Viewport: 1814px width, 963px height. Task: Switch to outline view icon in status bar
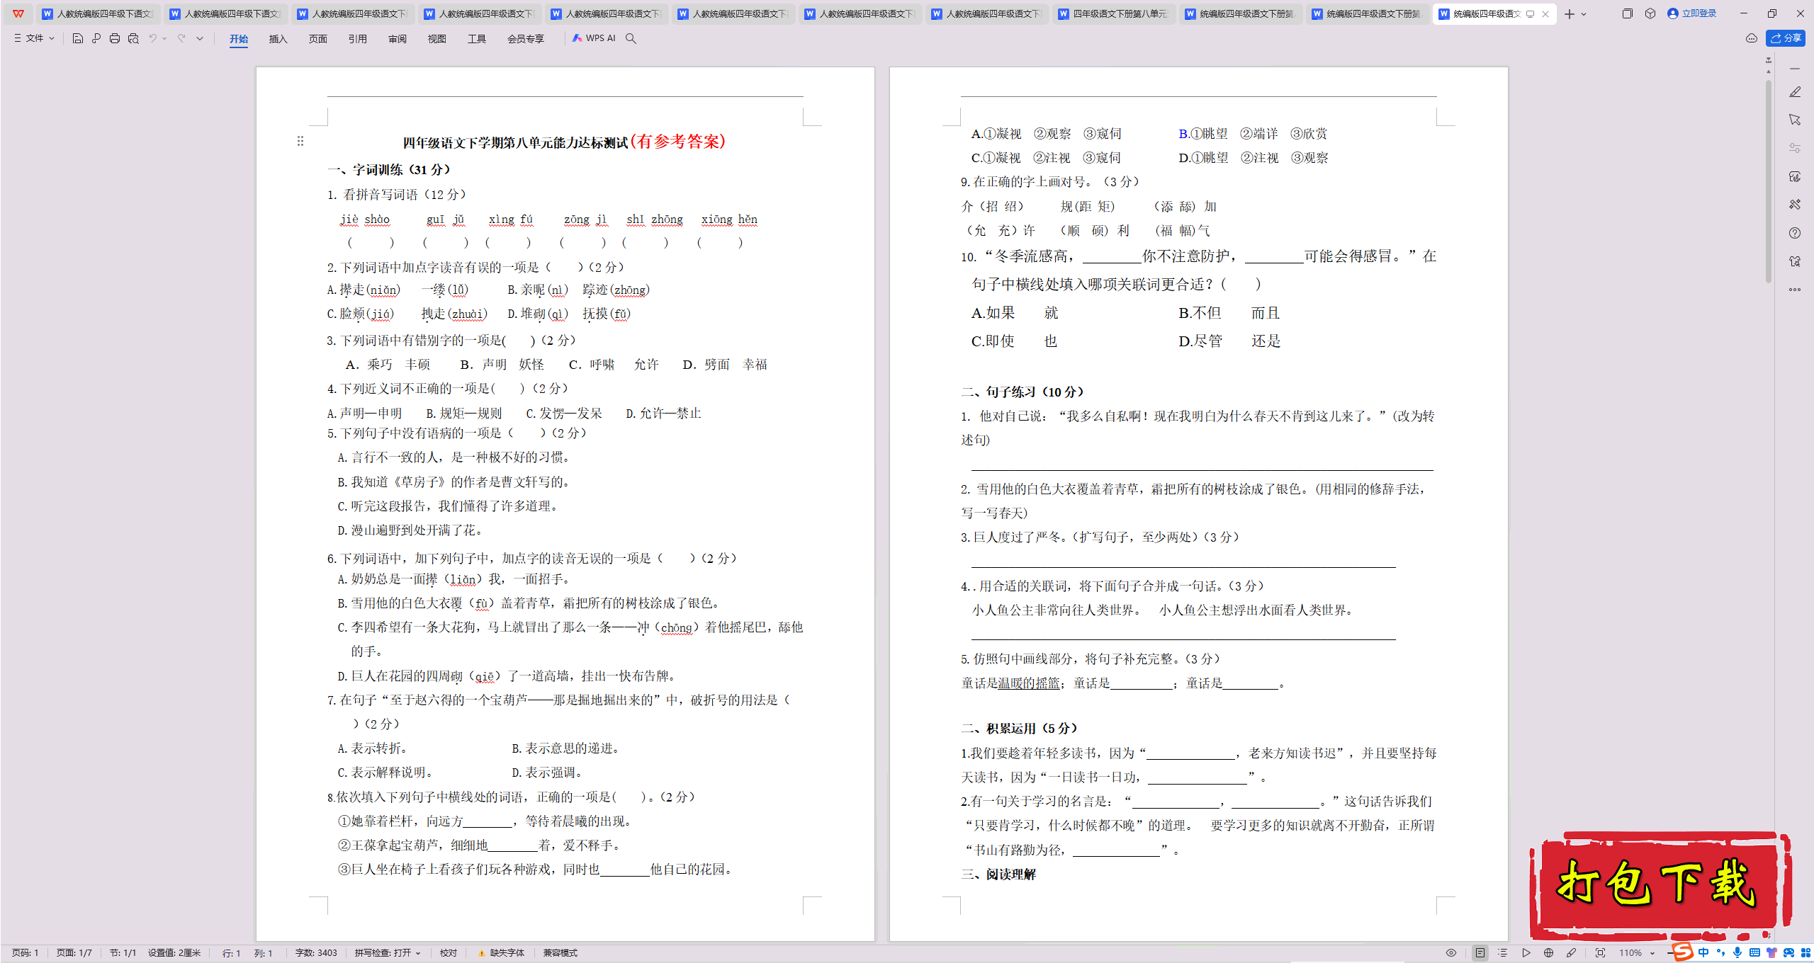pos(1503,953)
